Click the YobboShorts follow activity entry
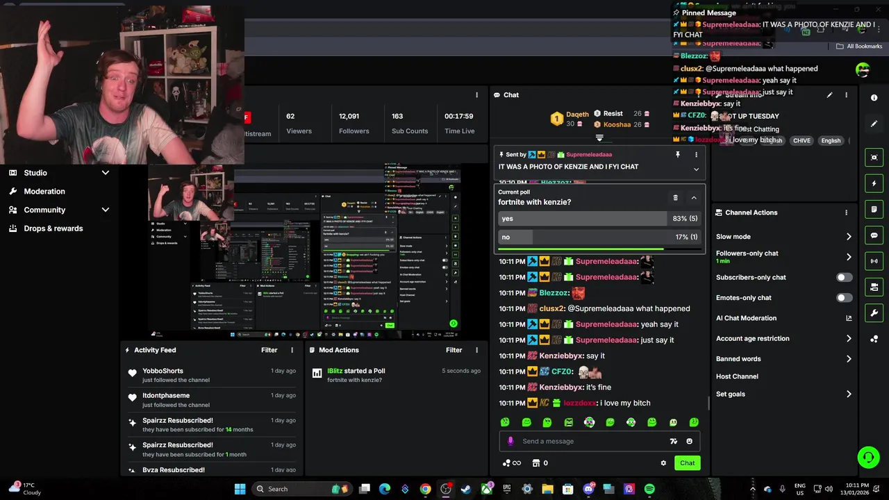The width and height of the screenshot is (889, 500). point(213,375)
